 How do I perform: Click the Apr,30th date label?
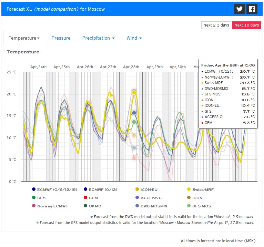click(177, 67)
